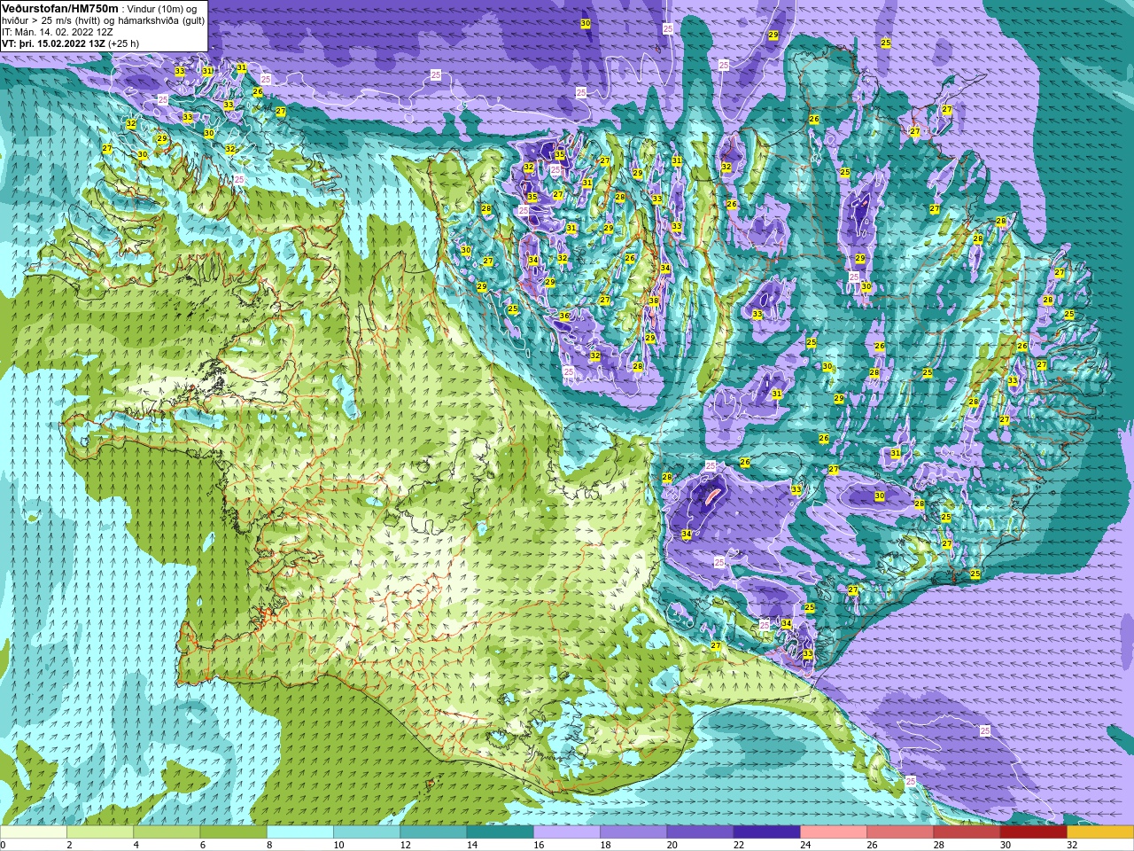Select the yellow legend swatch above 32
The width and height of the screenshot is (1134, 851).
1100,832
